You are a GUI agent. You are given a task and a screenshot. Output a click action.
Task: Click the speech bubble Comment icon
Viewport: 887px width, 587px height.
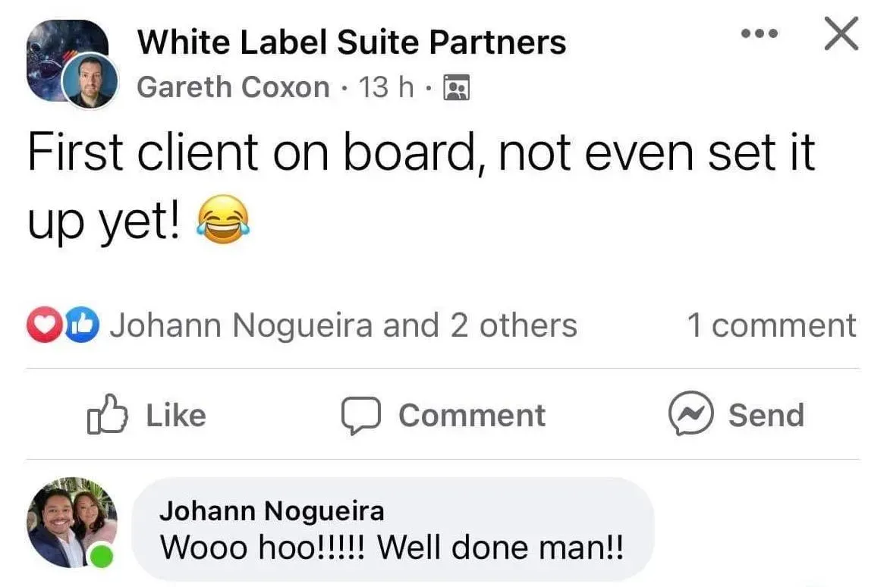360,415
